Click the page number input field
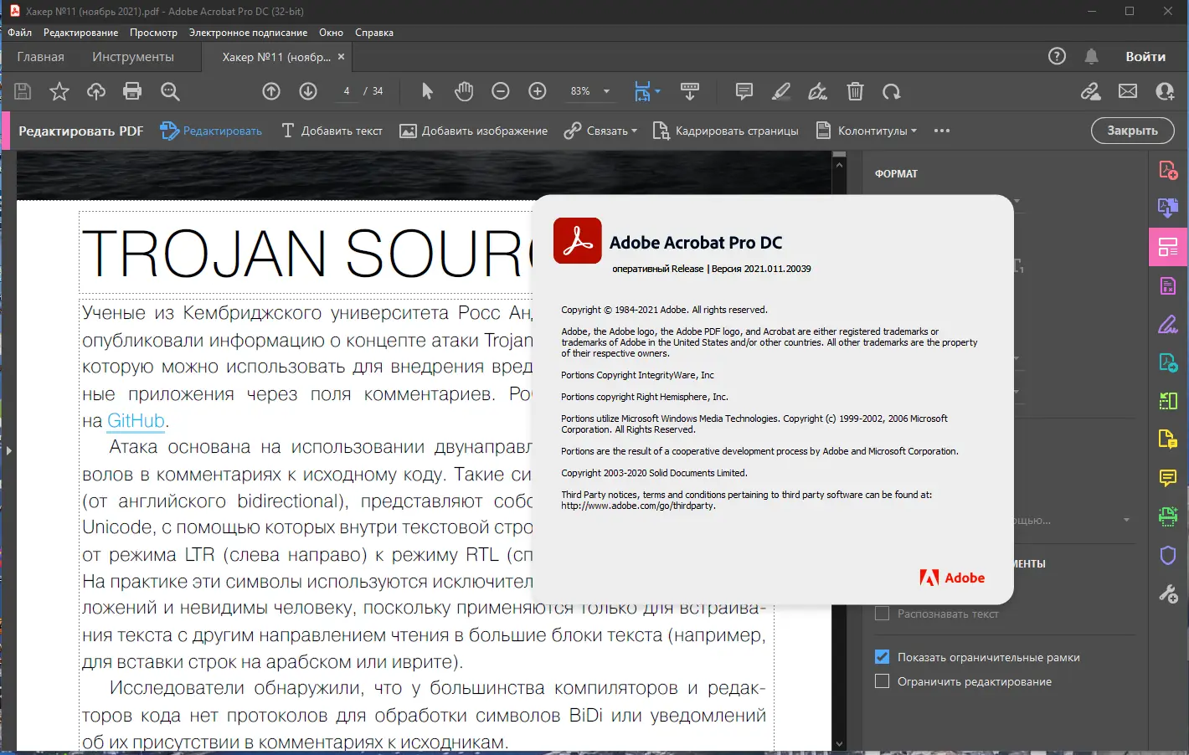This screenshot has width=1189, height=755. click(346, 91)
